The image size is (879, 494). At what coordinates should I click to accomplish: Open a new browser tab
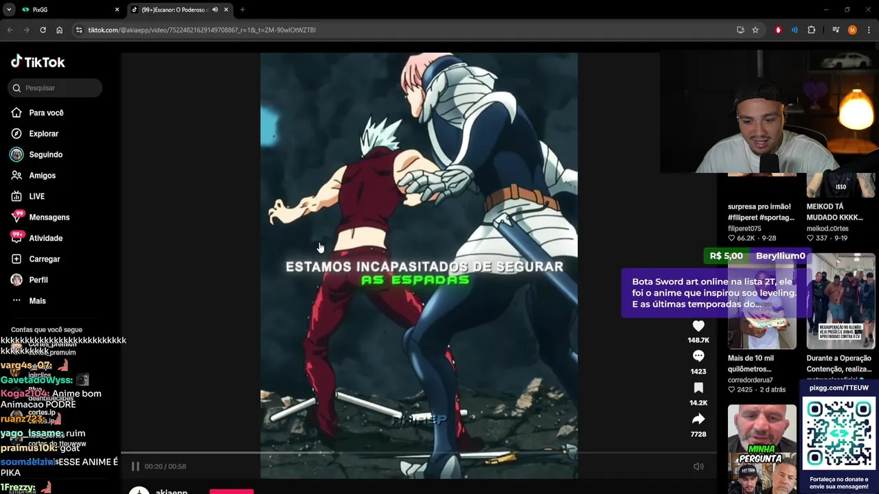pyautogui.click(x=242, y=10)
